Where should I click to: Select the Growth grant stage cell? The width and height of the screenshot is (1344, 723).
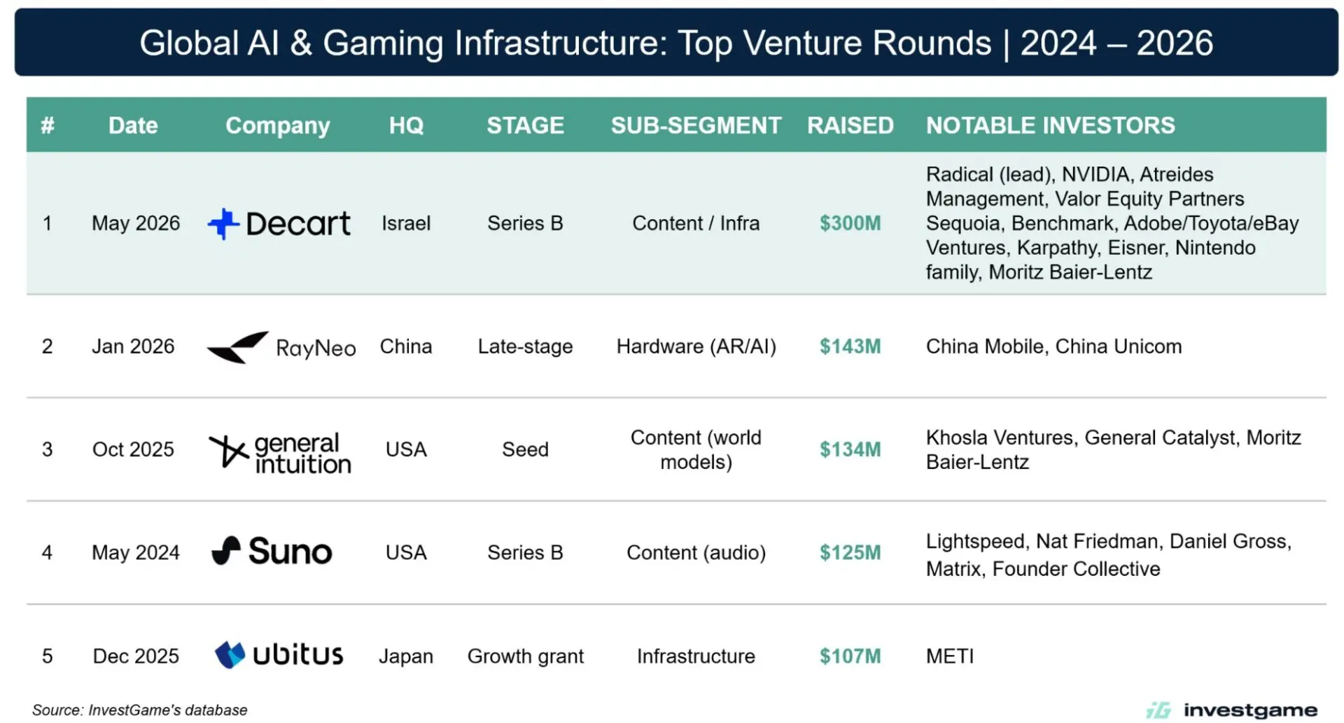point(525,656)
